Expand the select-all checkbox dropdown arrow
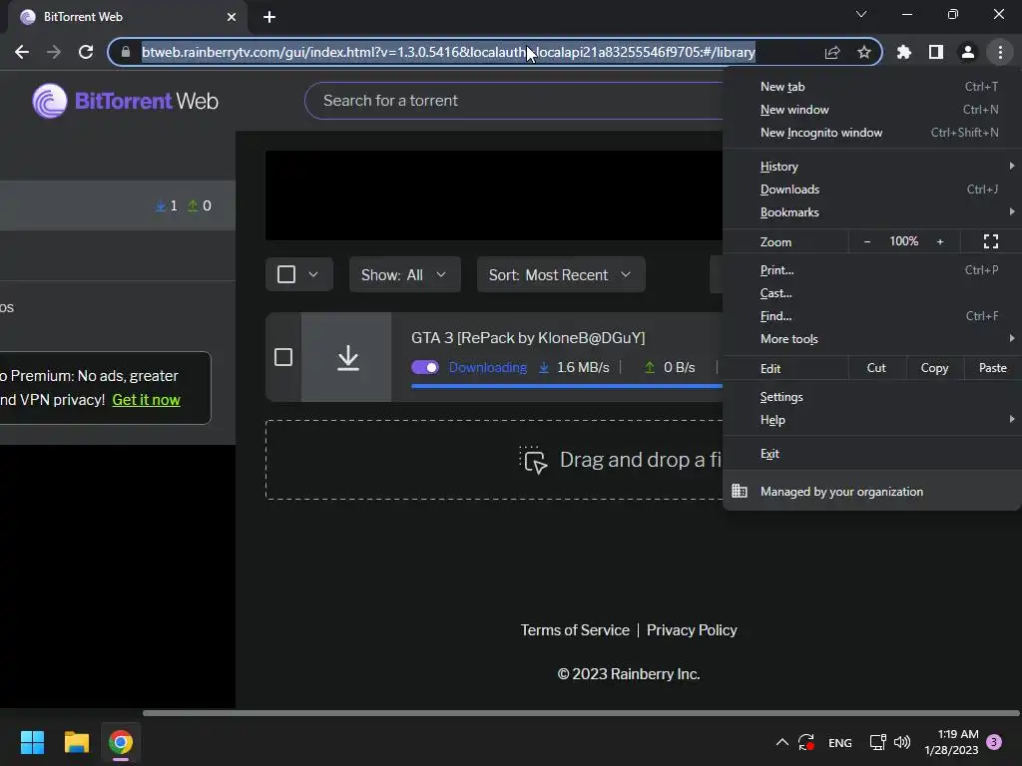 313,274
